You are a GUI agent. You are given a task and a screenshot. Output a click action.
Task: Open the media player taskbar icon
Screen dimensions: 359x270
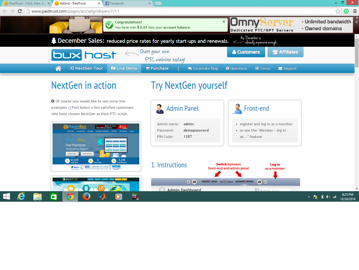119,196
